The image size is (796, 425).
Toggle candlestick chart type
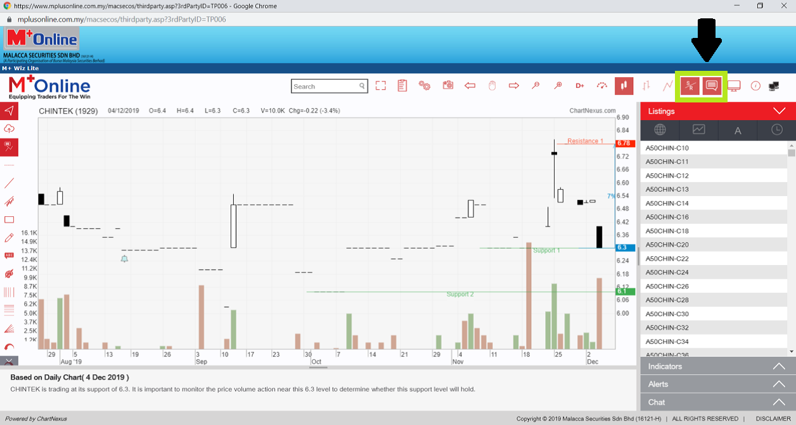point(624,86)
